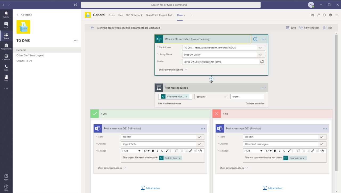
Task: Browse folders with the folder picker icon
Action: [x=262, y=61]
